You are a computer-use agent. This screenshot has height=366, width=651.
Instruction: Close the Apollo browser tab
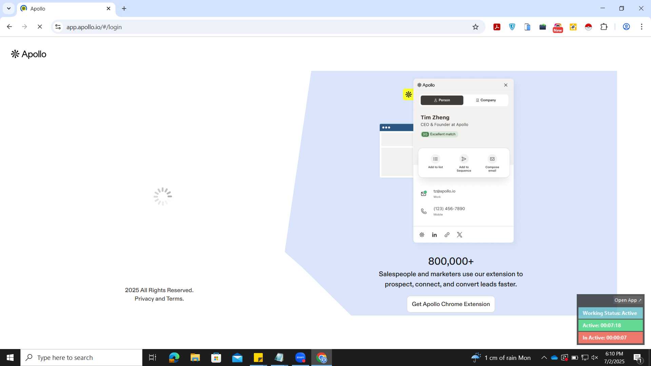click(108, 8)
